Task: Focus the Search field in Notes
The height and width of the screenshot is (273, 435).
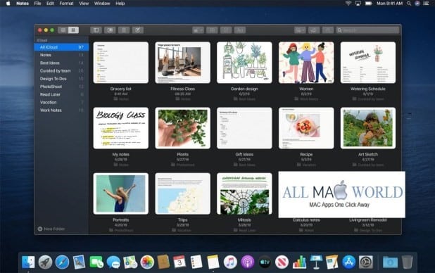Action: (x=367, y=30)
